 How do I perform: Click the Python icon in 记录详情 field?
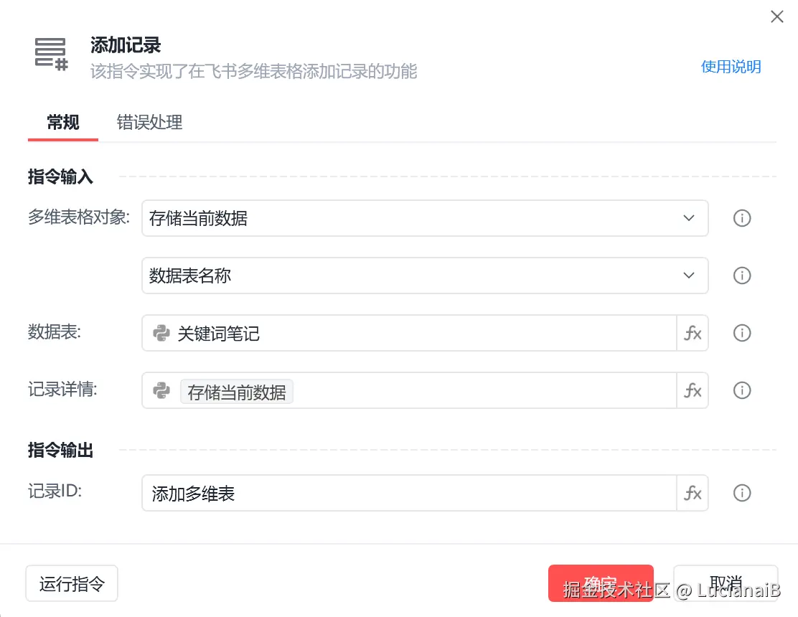(161, 391)
